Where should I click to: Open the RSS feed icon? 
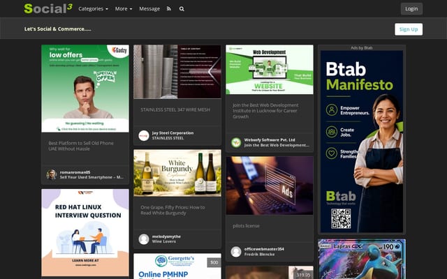[x=169, y=9]
